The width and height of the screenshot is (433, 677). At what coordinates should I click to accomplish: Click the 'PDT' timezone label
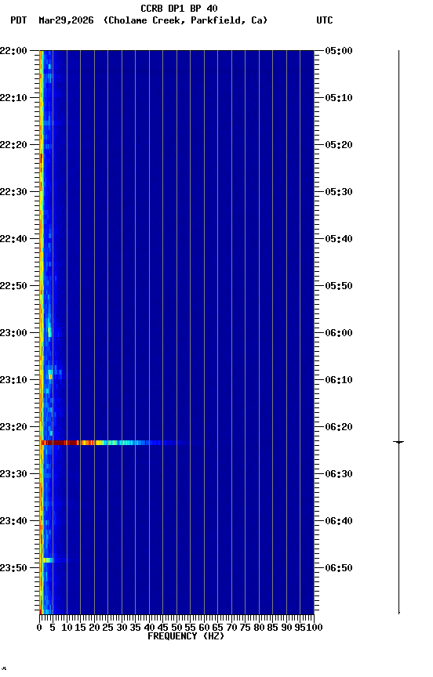point(19,20)
